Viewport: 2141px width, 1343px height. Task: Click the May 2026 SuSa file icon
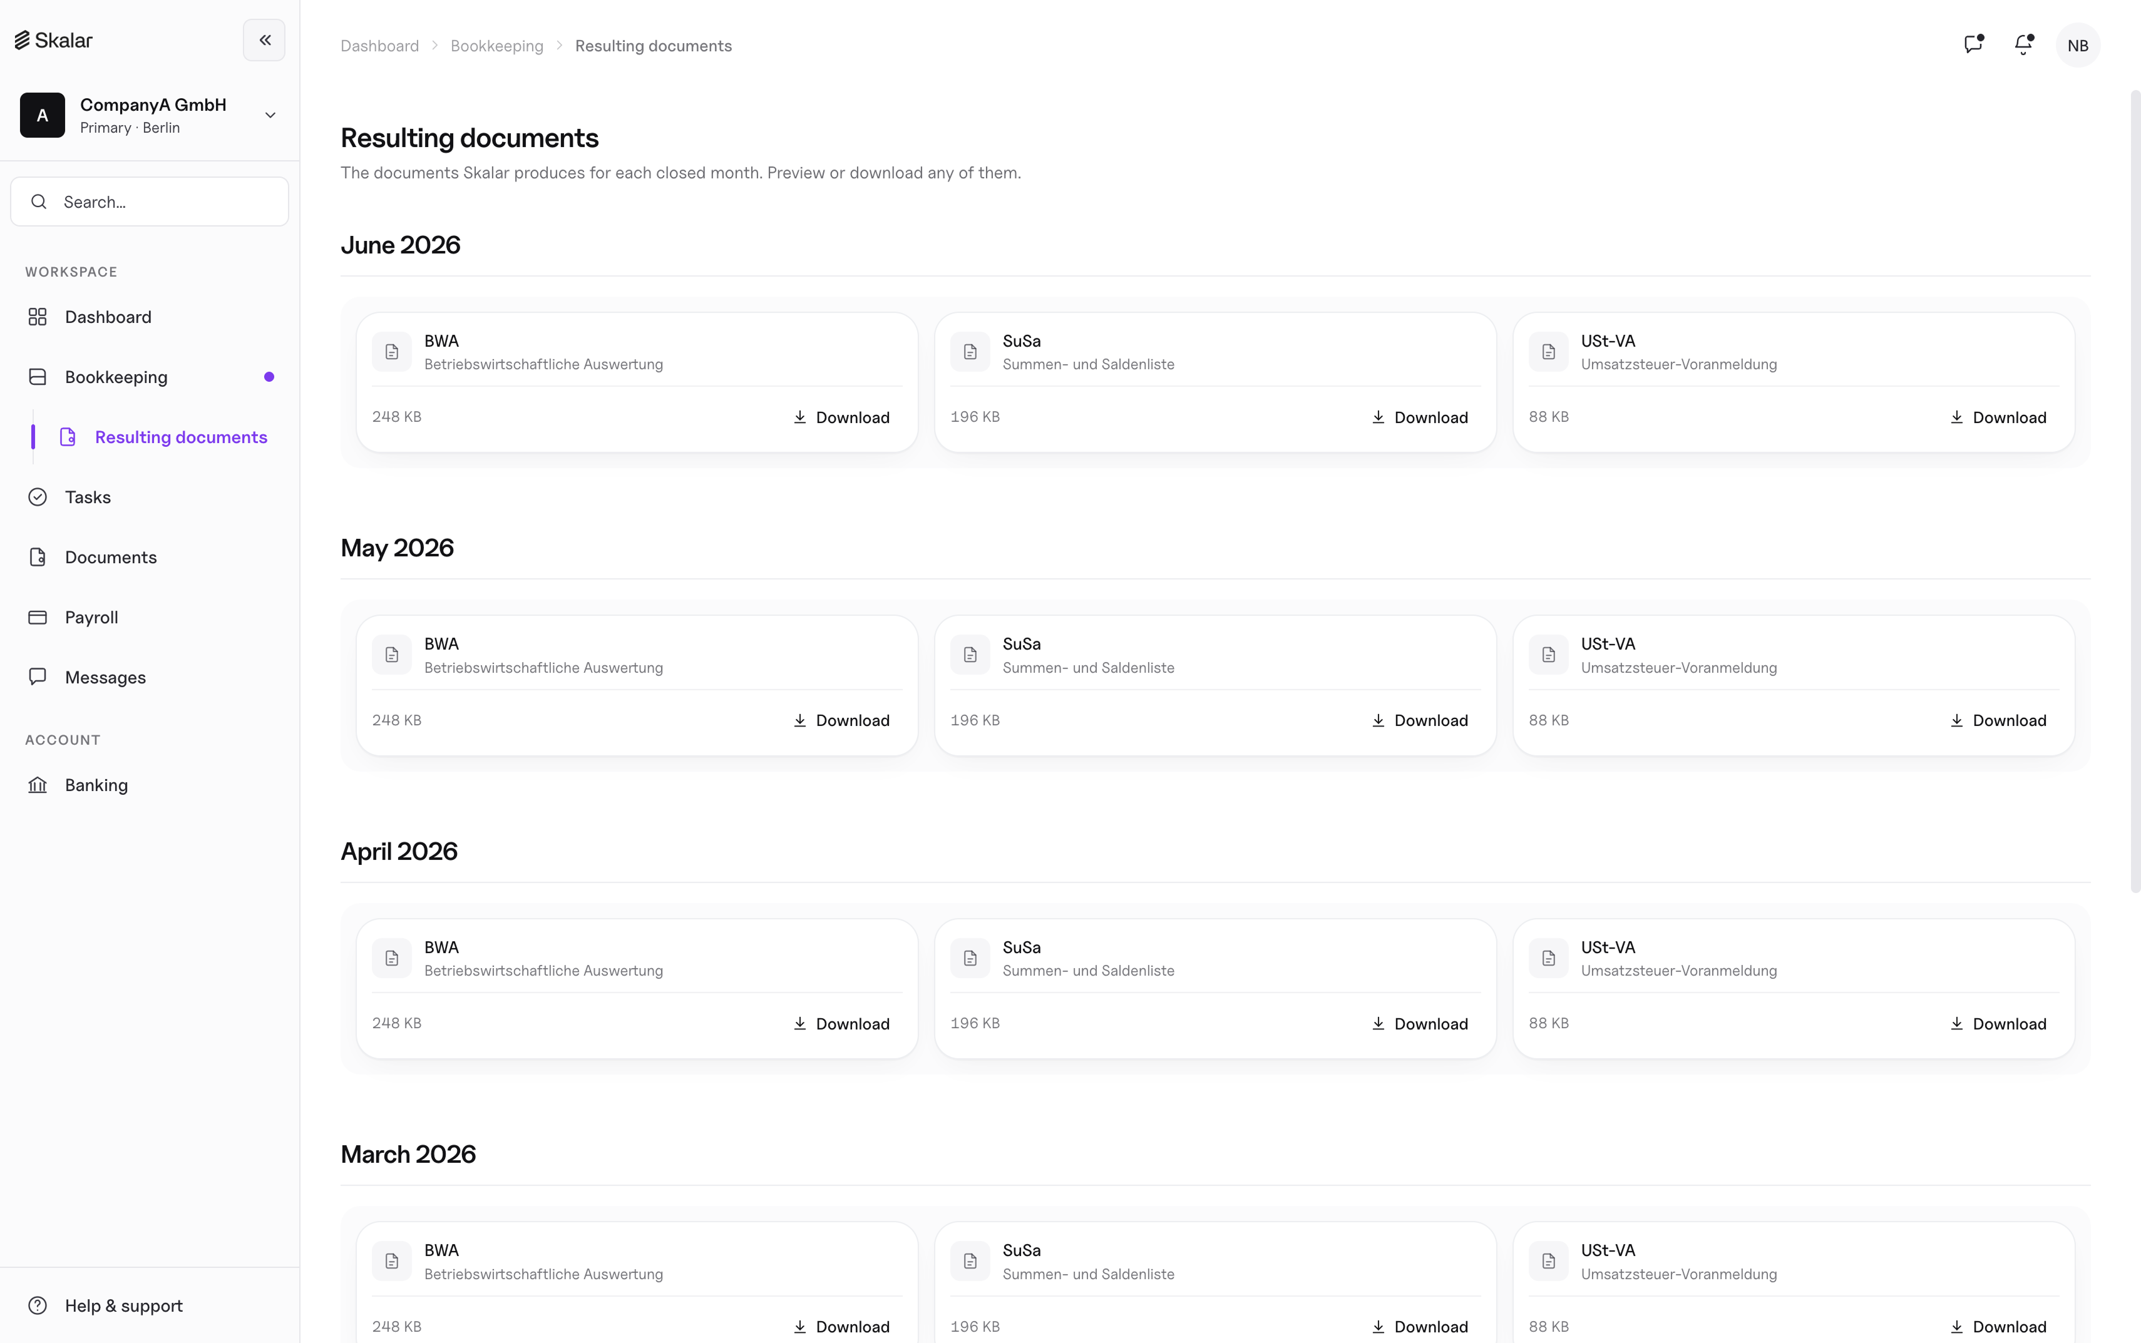[x=970, y=655]
